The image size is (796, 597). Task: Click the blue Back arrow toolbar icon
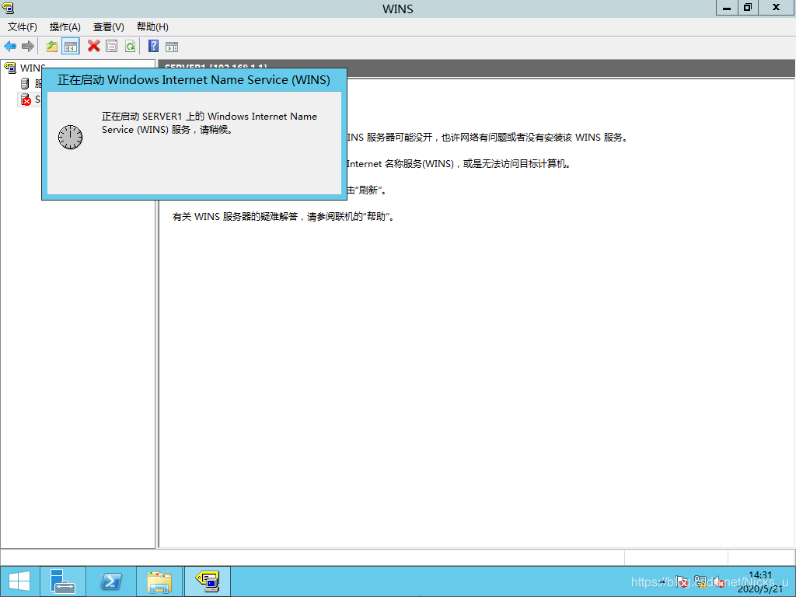tap(10, 47)
